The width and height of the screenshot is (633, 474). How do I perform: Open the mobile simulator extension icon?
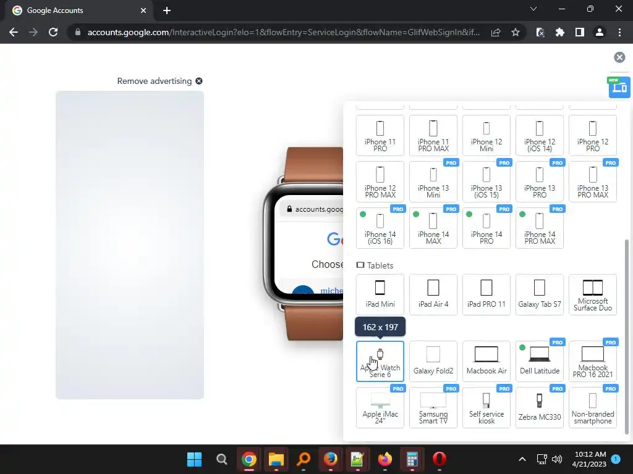[540, 32]
